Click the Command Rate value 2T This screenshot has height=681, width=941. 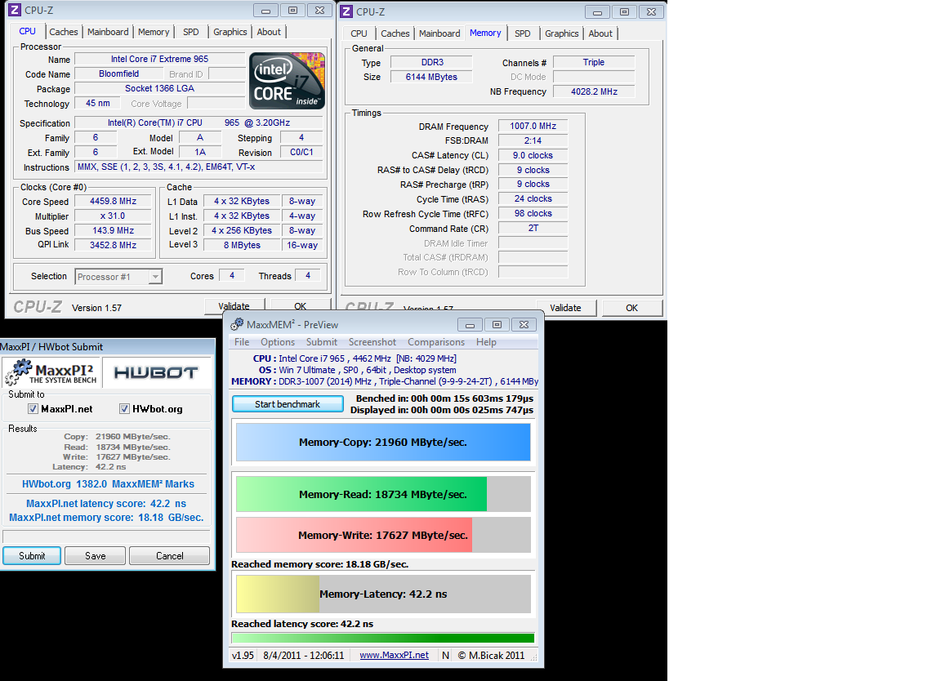click(533, 228)
